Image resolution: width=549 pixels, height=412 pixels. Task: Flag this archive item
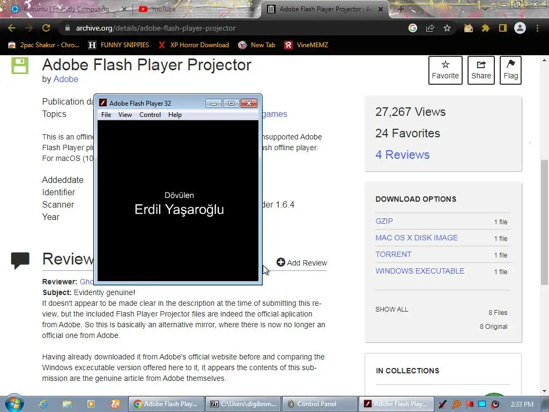[x=510, y=70]
